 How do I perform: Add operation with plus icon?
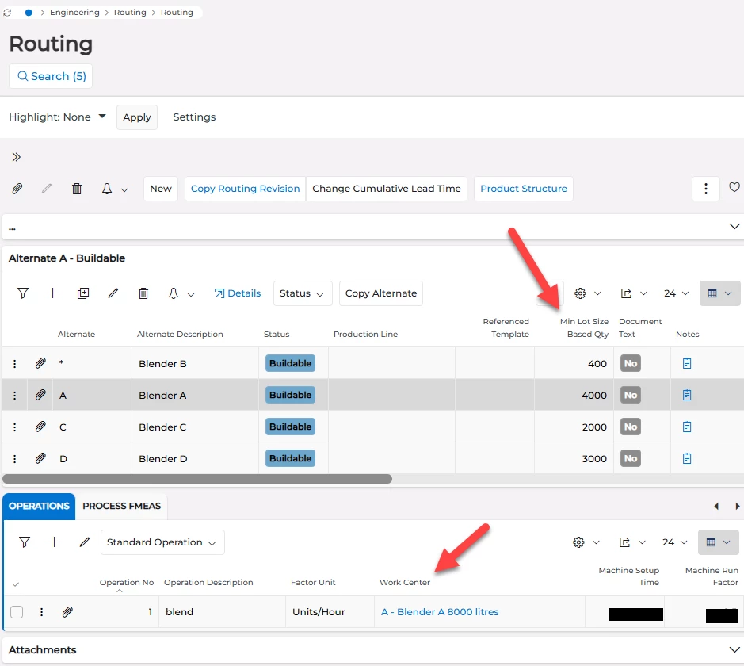tap(55, 542)
